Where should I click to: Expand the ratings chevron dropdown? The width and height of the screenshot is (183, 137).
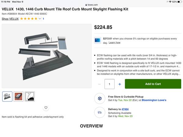pos(40,19)
